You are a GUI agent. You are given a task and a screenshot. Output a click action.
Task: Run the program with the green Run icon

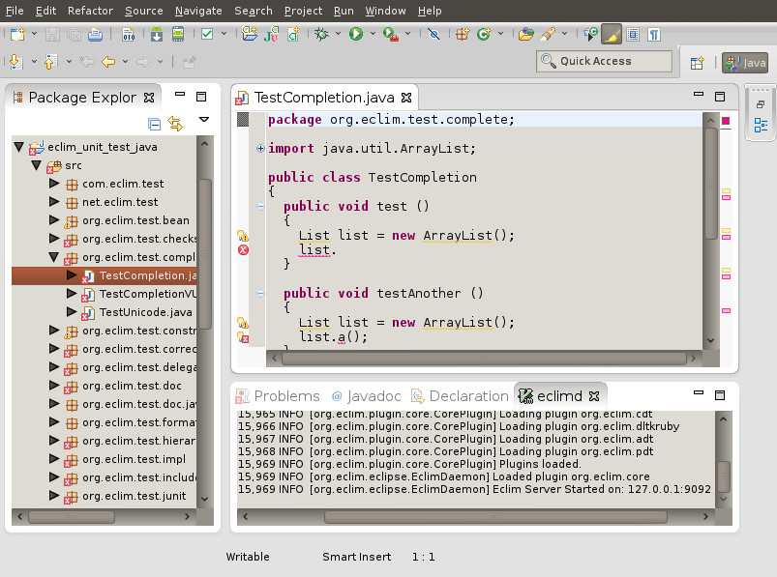point(357,35)
